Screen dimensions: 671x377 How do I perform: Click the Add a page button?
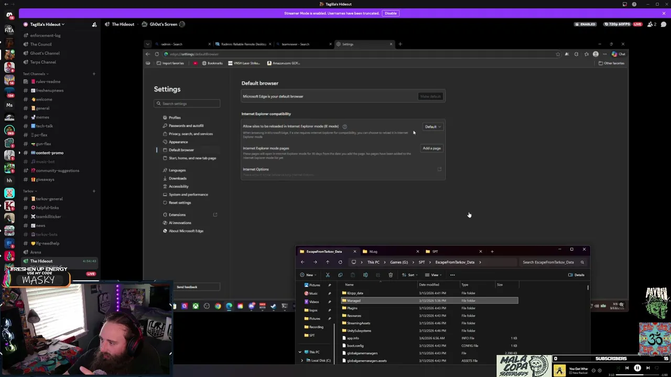pyautogui.click(x=432, y=148)
